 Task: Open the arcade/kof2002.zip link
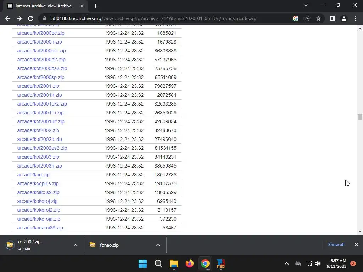coord(38,130)
